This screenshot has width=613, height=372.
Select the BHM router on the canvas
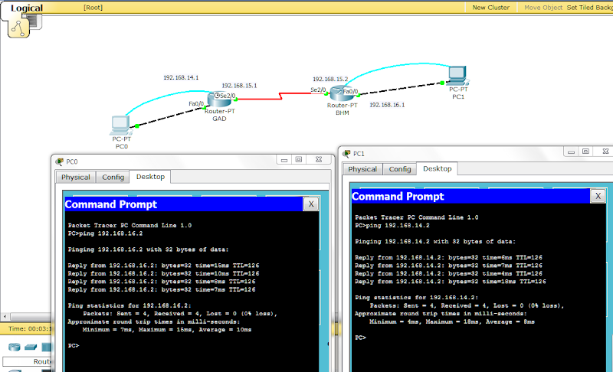pos(342,93)
